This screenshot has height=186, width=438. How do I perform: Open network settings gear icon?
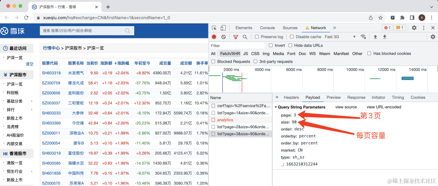click(x=433, y=37)
